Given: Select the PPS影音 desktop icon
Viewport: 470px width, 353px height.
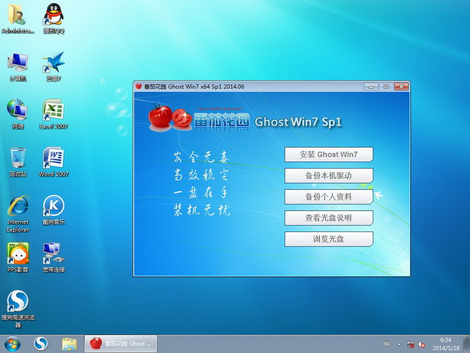Looking at the screenshot, I should [x=18, y=254].
